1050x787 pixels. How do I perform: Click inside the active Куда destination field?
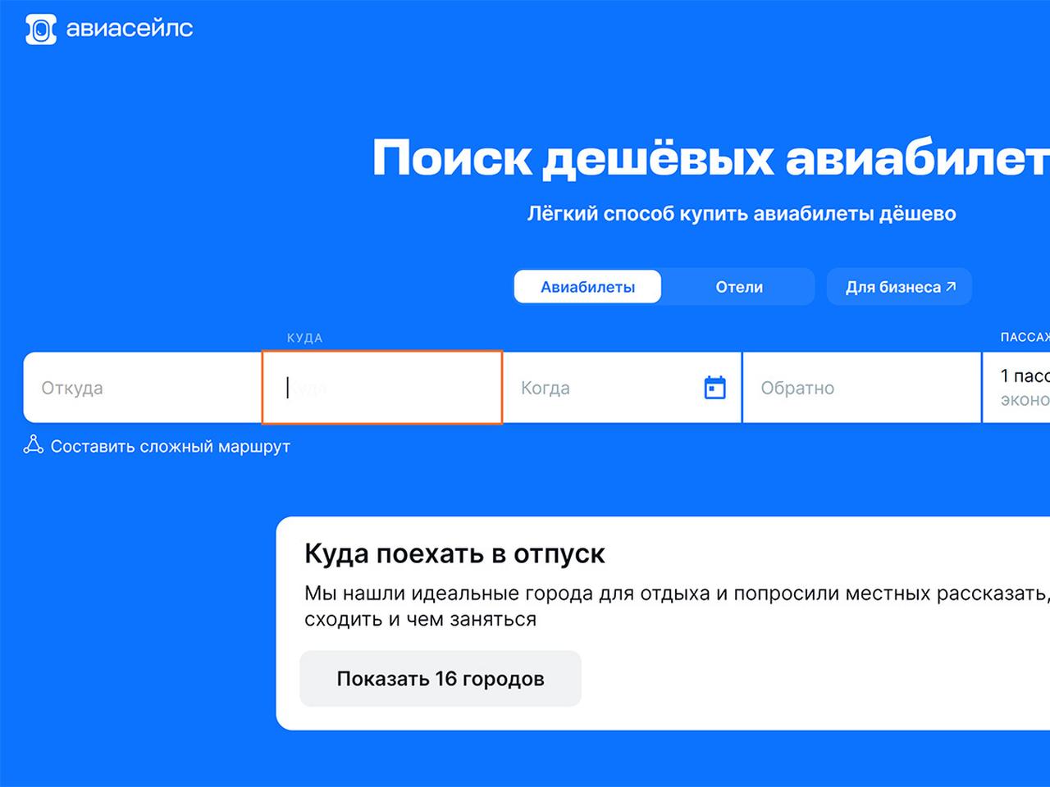(381, 388)
